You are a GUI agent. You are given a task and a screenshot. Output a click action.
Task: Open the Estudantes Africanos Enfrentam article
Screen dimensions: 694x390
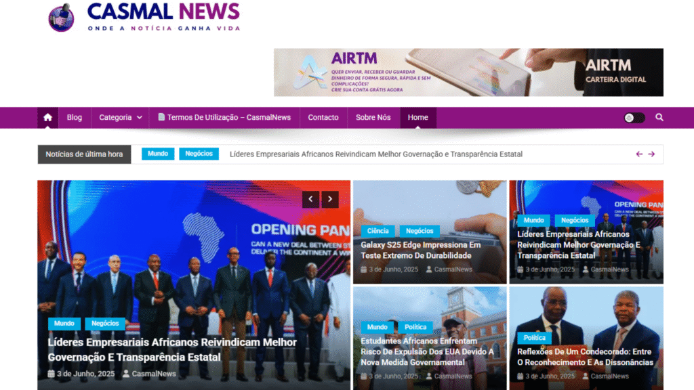point(427,351)
